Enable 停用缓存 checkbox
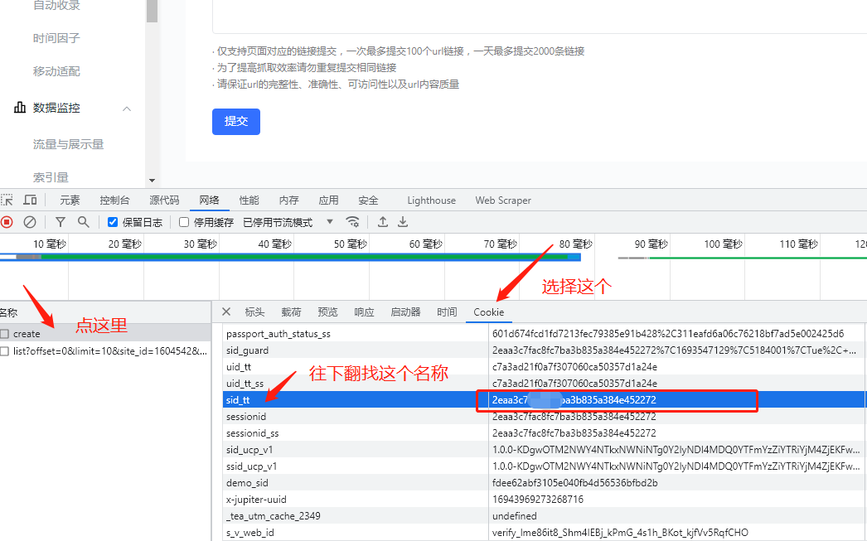867x541 pixels. click(183, 221)
